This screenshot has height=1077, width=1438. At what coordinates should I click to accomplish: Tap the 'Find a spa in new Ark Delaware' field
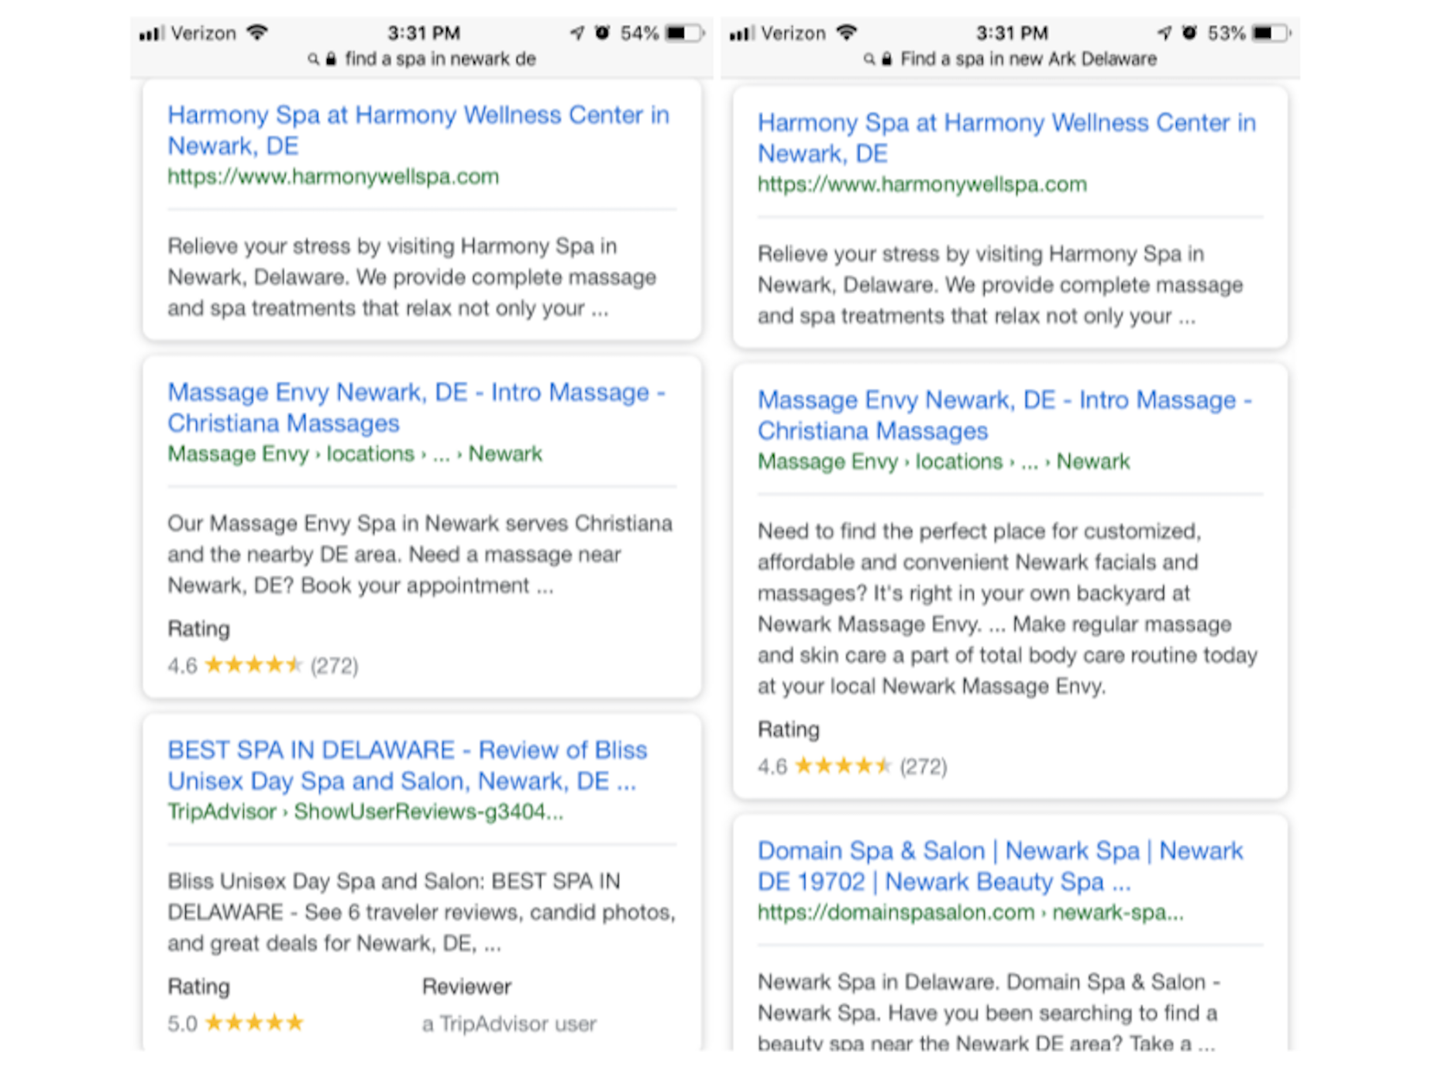coord(1027,59)
